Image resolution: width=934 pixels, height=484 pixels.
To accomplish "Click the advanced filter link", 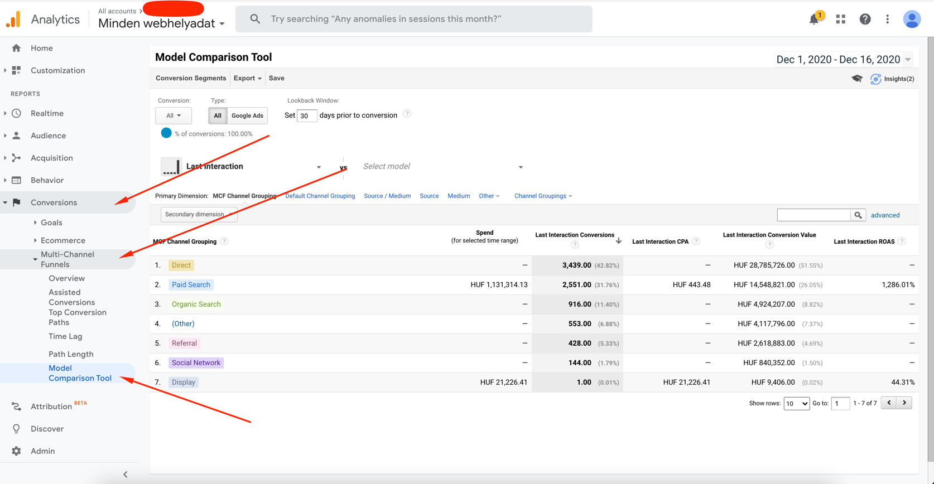I will [x=885, y=215].
